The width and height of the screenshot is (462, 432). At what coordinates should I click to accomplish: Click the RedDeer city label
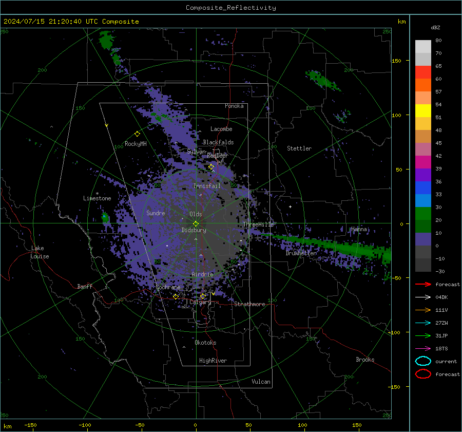(218, 156)
